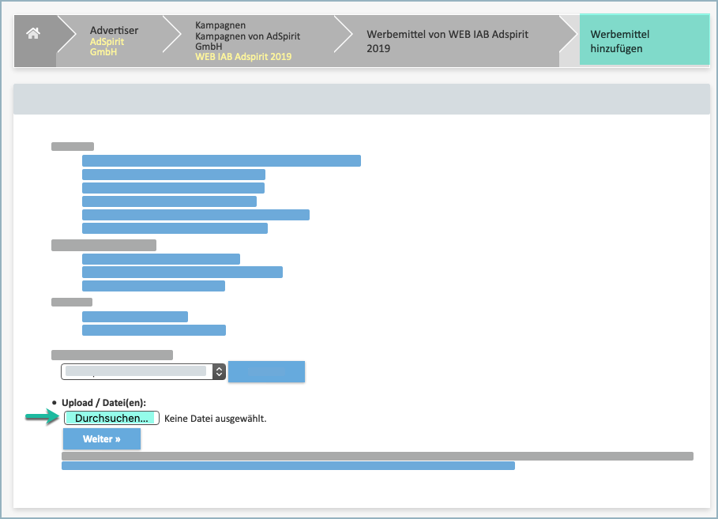Click the blurred blue link below the Weiter button
The height and width of the screenshot is (519, 718).
(x=288, y=466)
